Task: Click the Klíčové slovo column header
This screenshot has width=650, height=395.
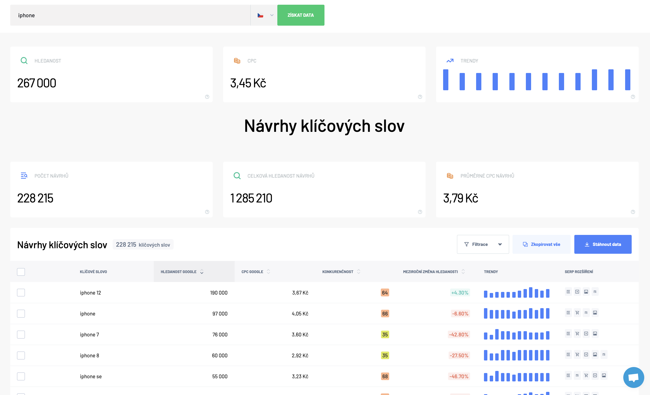Action: pos(93,272)
